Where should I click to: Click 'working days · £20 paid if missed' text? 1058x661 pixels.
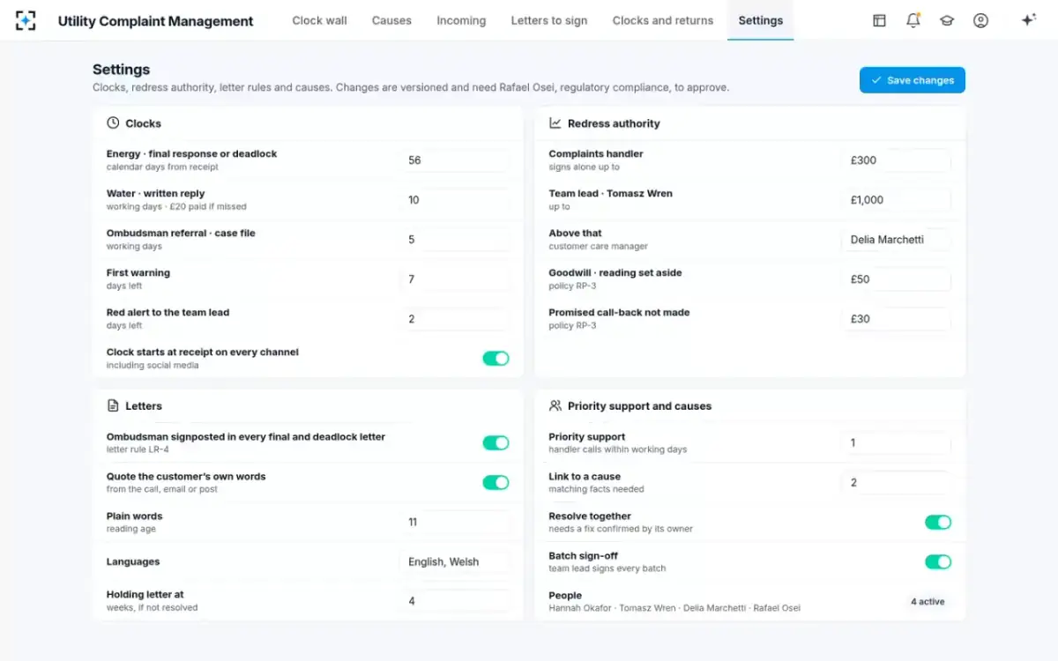pyautogui.click(x=176, y=207)
